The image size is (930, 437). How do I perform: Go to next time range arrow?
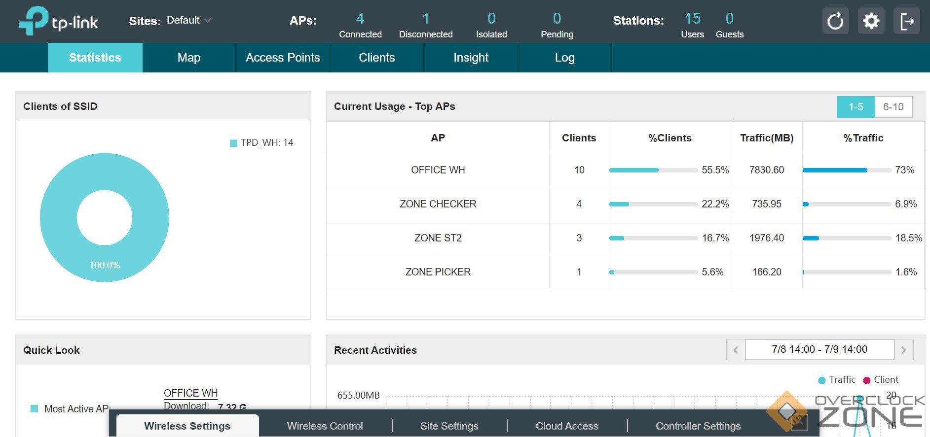coord(904,350)
